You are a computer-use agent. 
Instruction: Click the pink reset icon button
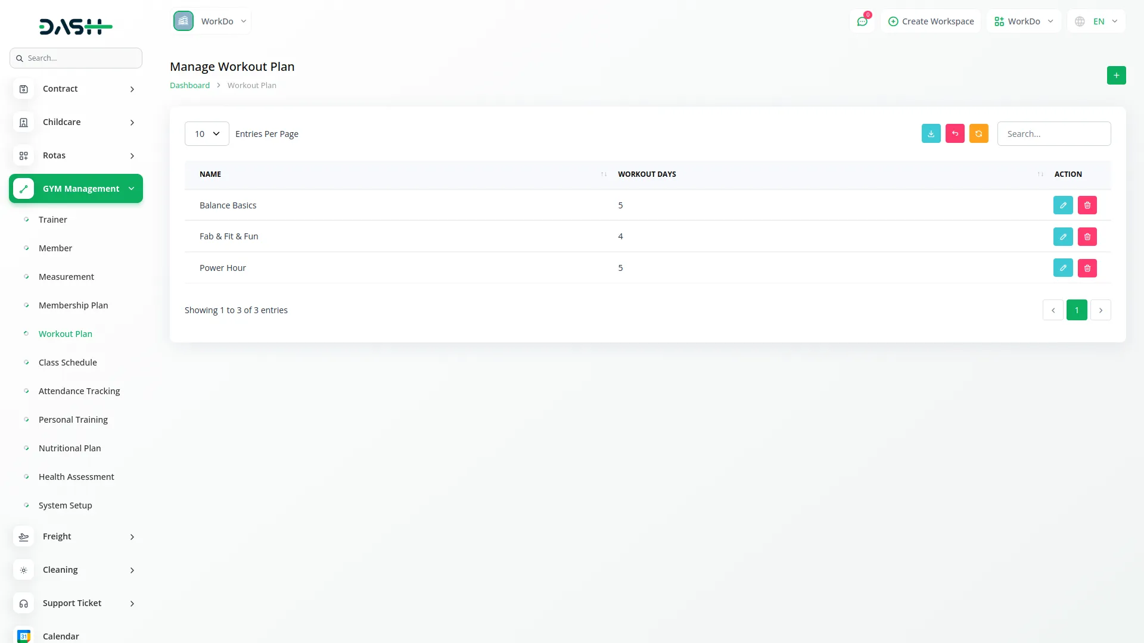[x=955, y=133]
